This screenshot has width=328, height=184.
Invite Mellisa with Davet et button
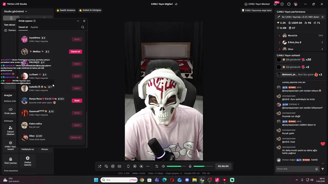click(x=76, y=52)
